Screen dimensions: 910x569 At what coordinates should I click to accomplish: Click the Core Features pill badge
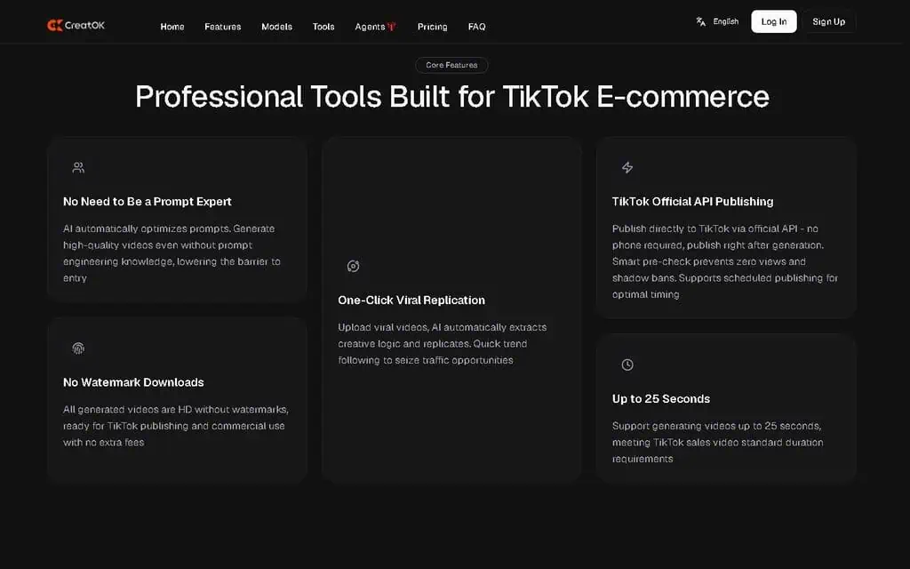tap(451, 65)
